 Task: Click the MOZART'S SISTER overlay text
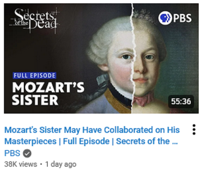pos(48,94)
